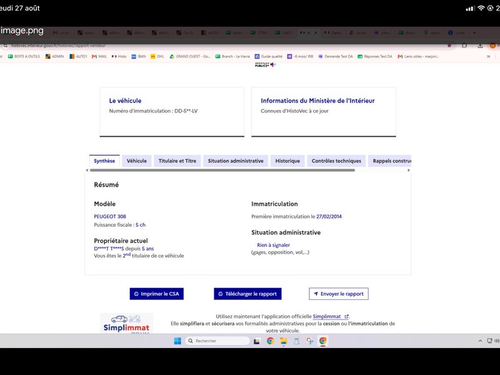The image size is (500, 375).
Task: Click the horizontal scrollbar thumb under the tabs
Action: [222, 170]
